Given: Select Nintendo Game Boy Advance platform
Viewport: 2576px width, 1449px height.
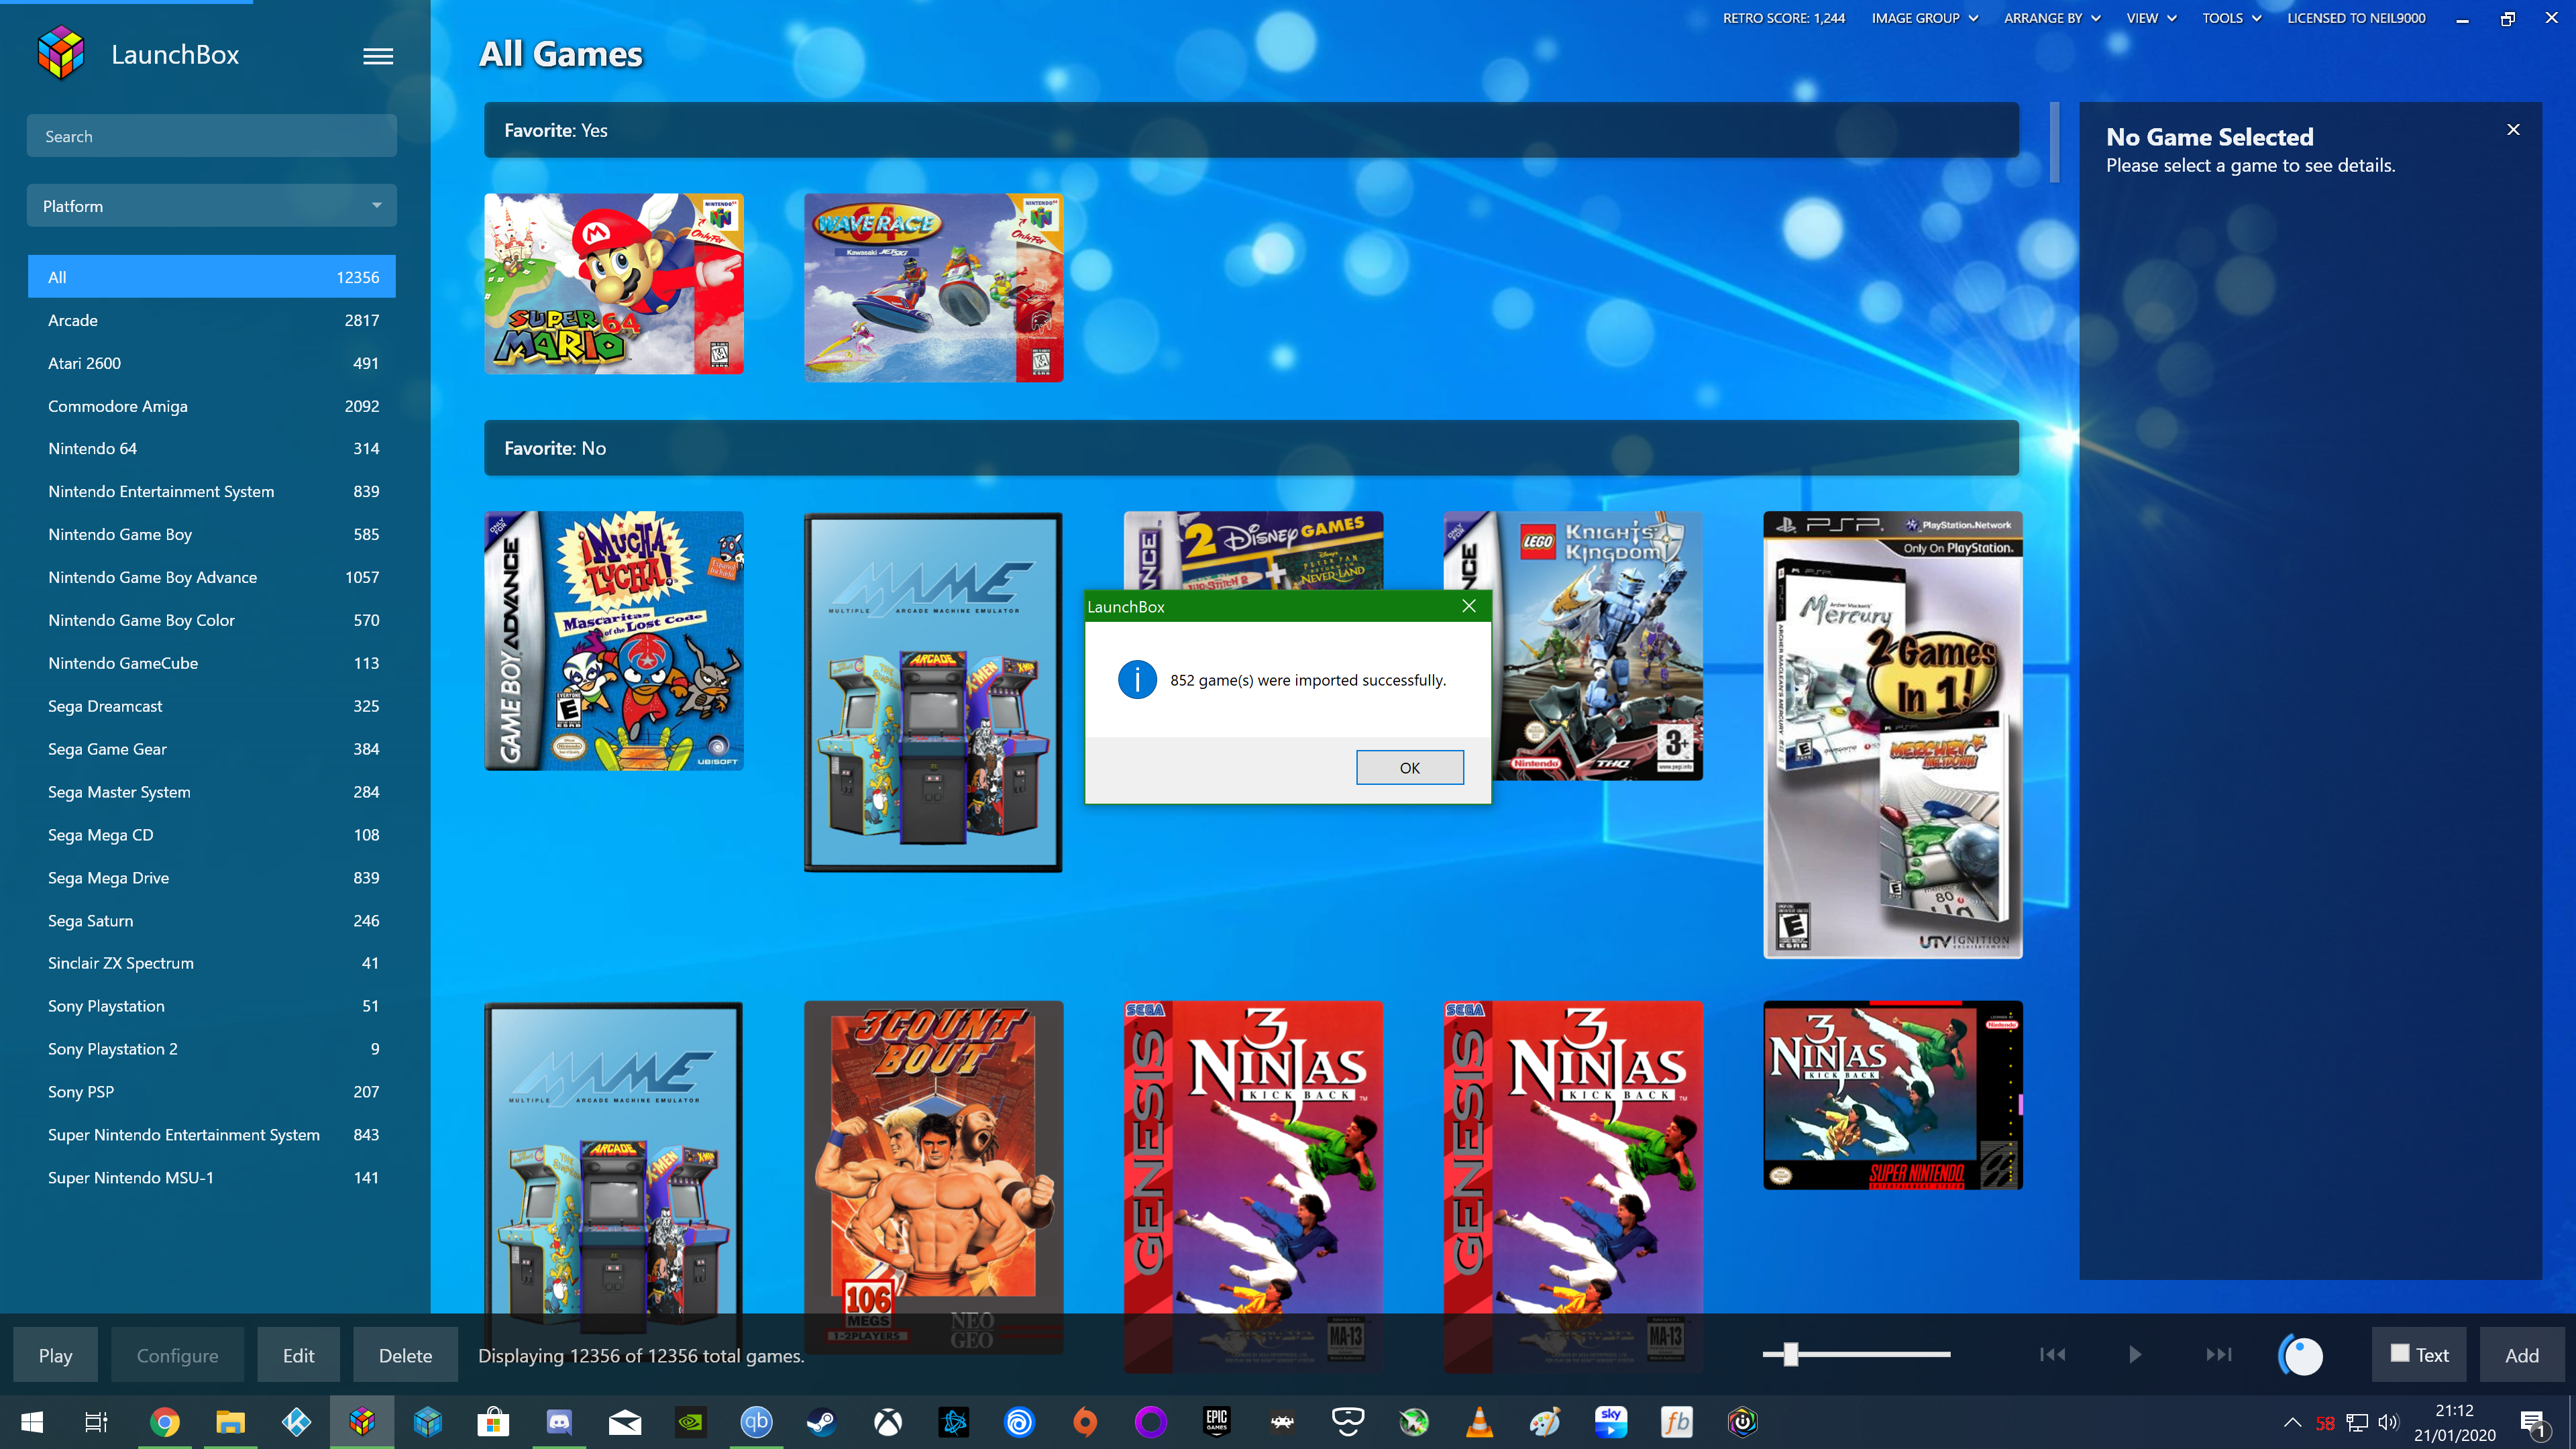Looking at the screenshot, I should tap(211, 577).
